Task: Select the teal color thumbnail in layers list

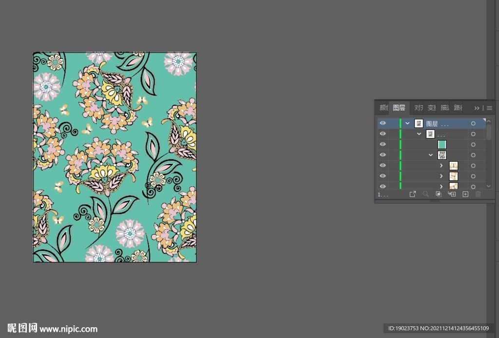Action: tap(442, 145)
